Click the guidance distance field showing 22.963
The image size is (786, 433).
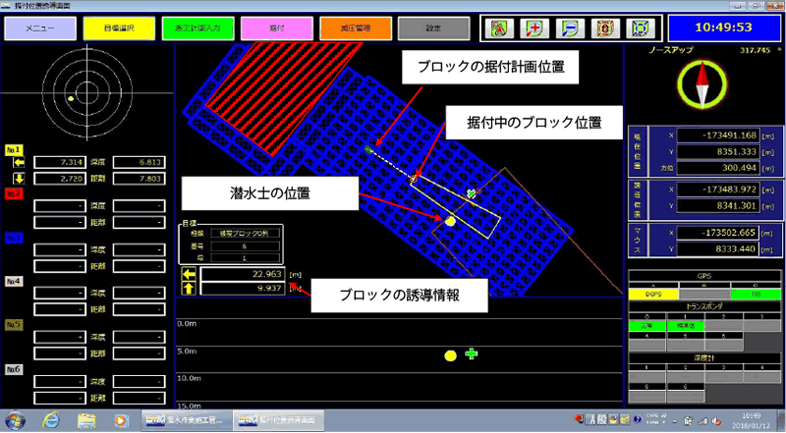pyautogui.click(x=243, y=274)
